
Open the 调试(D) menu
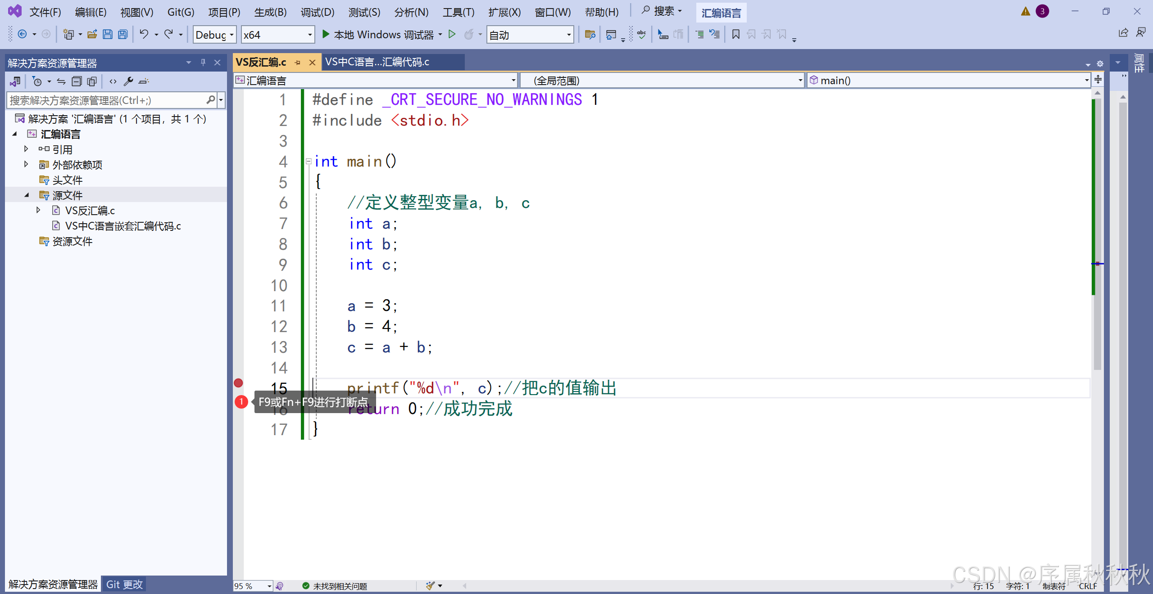tap(318, 12)
